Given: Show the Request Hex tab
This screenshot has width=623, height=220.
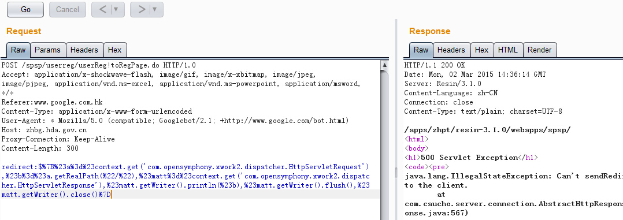Looking at the screenshot, I should pos(115,50).
